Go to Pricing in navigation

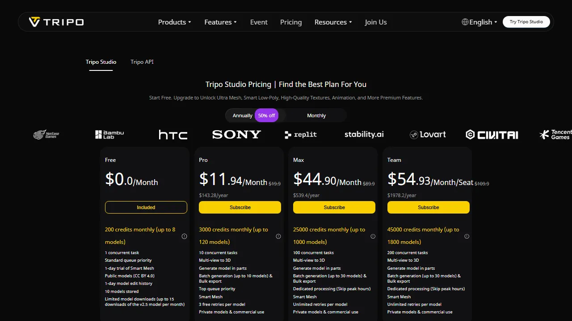[291, 22]
